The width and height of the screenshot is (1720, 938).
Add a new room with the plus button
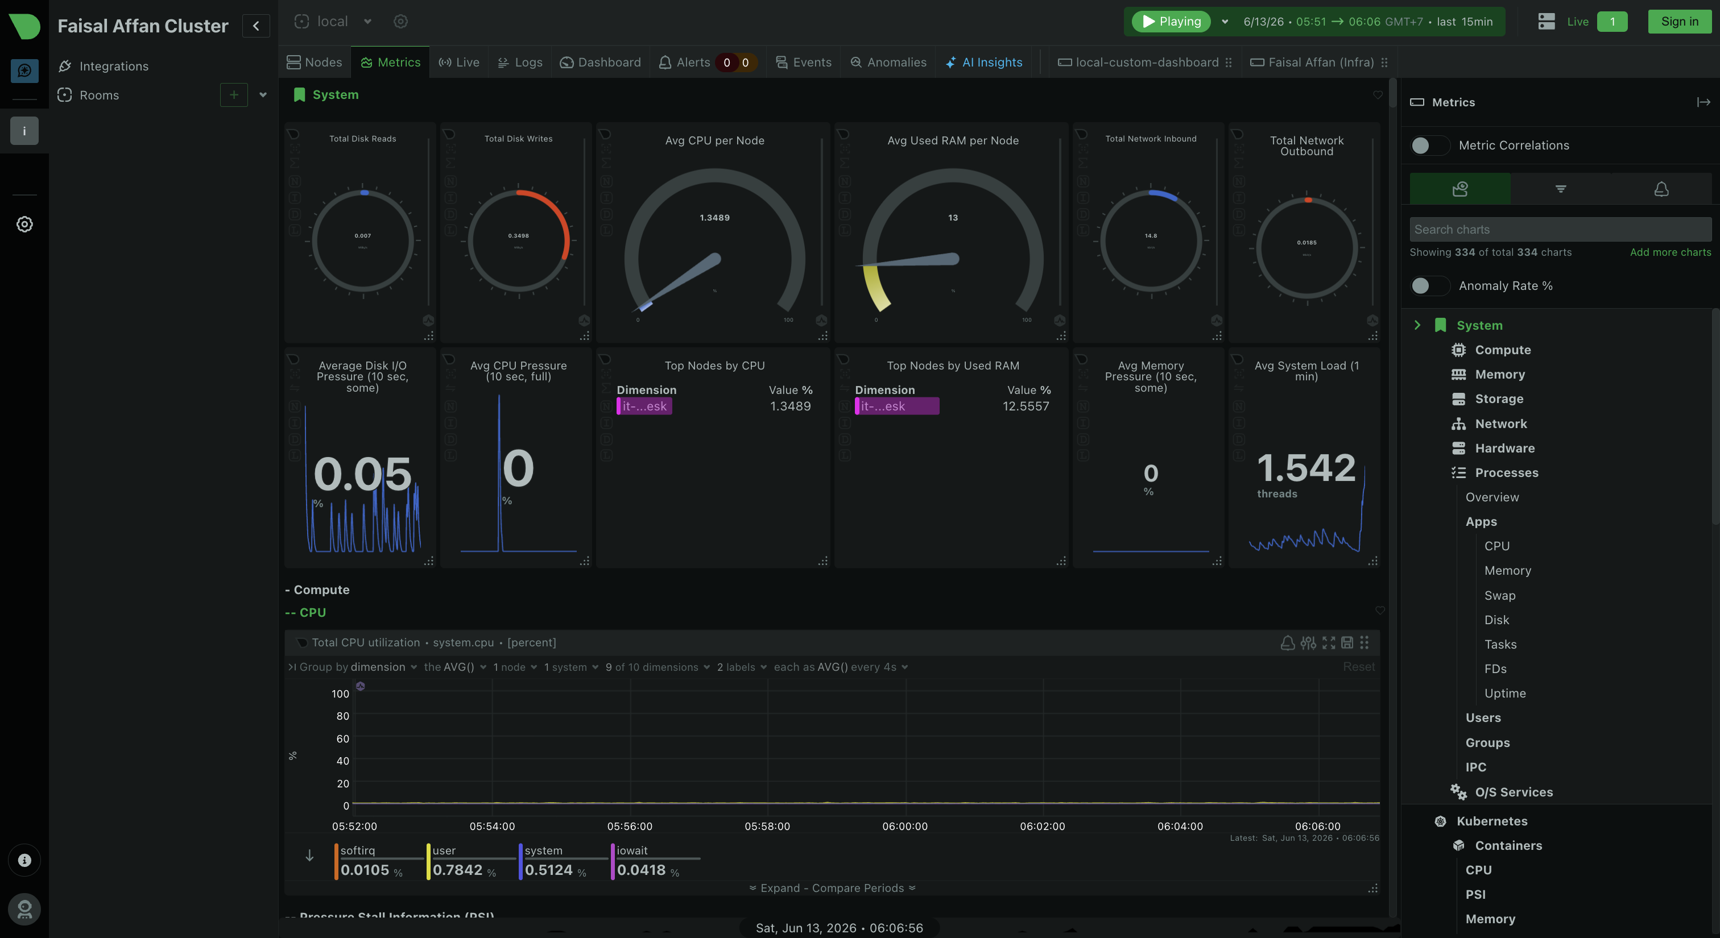point(234,95)
